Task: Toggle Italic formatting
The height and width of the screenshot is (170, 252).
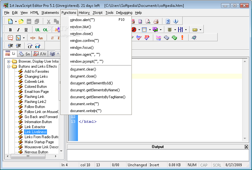Action: click(18, 30)
